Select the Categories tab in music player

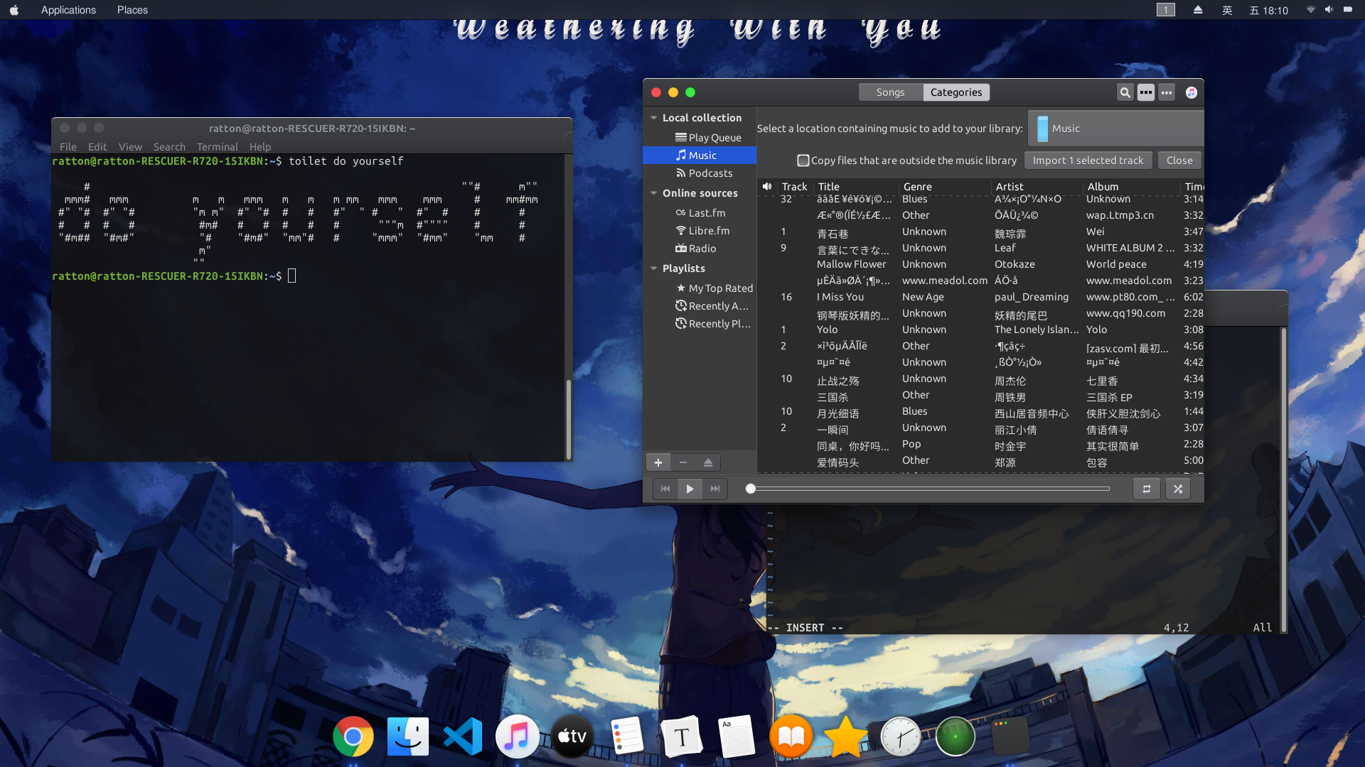click(x=955, y=92)
